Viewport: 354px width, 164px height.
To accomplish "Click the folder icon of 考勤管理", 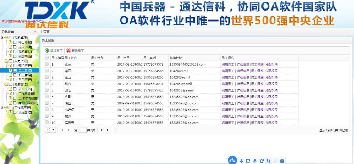I will pyautogui.click(x=6, y=84).
